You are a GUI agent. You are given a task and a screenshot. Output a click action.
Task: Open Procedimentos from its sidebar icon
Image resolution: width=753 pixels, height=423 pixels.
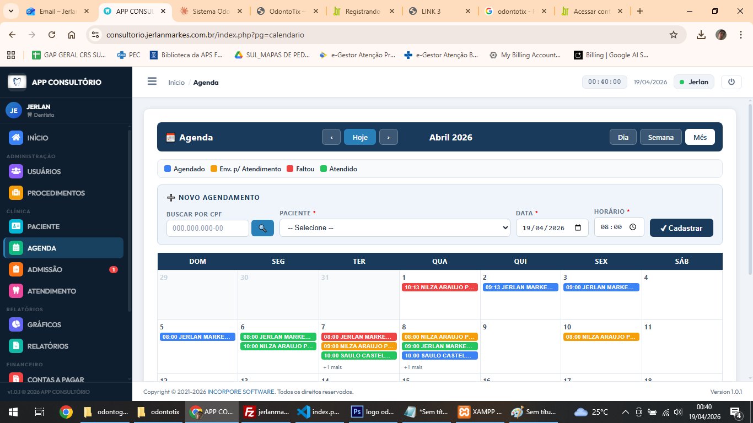(x=15, y=193)
